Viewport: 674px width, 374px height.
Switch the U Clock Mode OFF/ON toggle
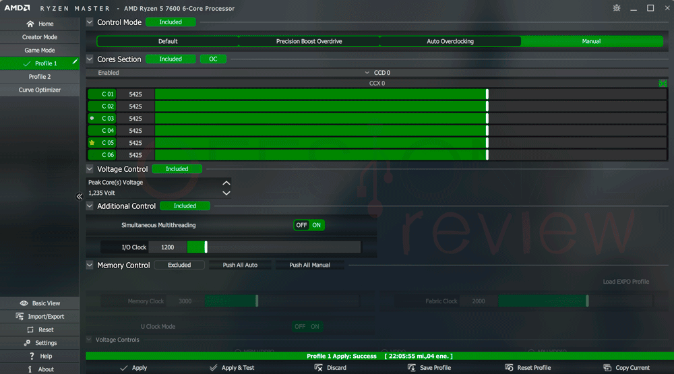tap(307, 326)
